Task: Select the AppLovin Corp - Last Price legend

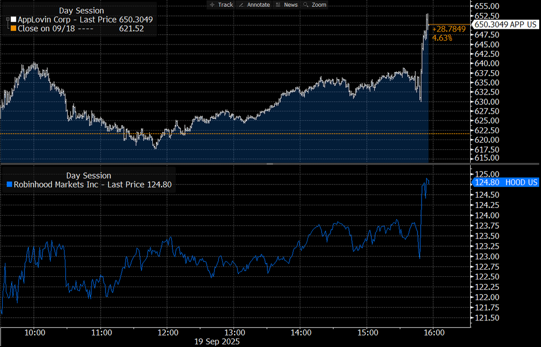Action: pos(85,20)
